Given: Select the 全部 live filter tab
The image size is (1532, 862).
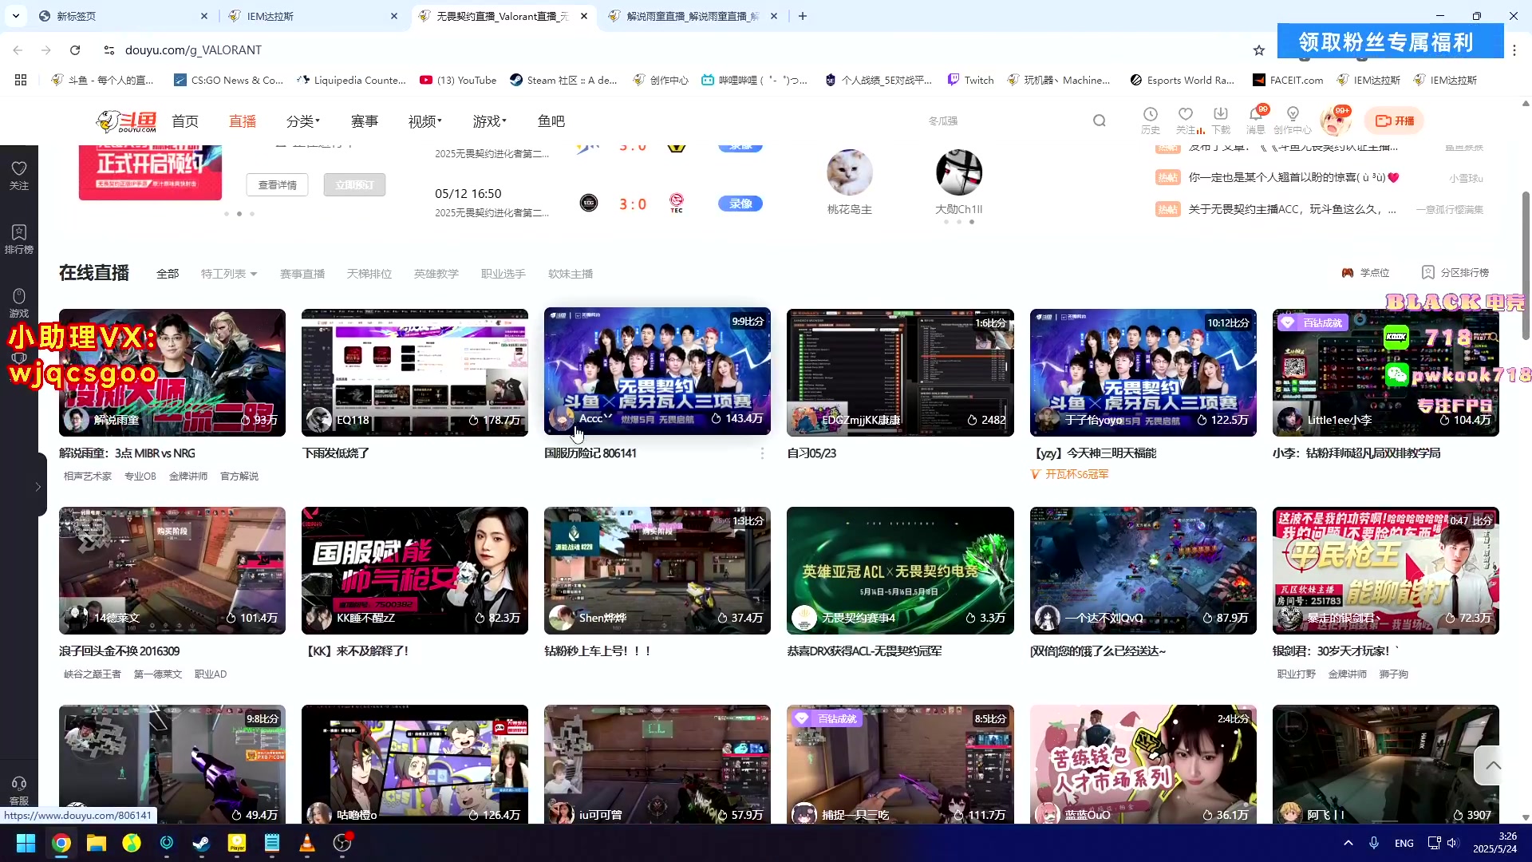Looking at the screenshot, I should click(168, 274).
